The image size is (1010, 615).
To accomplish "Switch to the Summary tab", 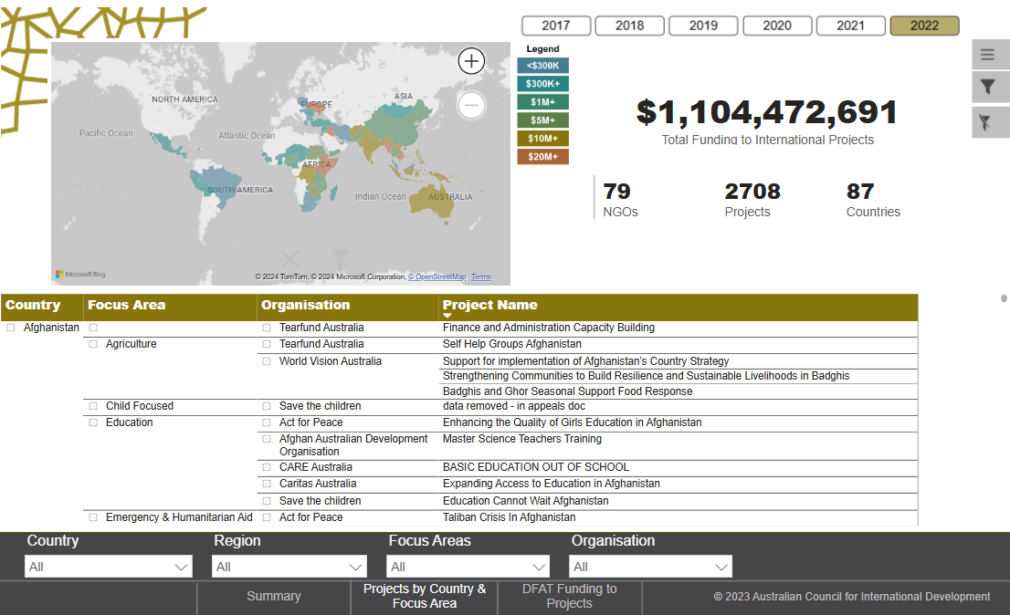I will click(x=273, y=597).
